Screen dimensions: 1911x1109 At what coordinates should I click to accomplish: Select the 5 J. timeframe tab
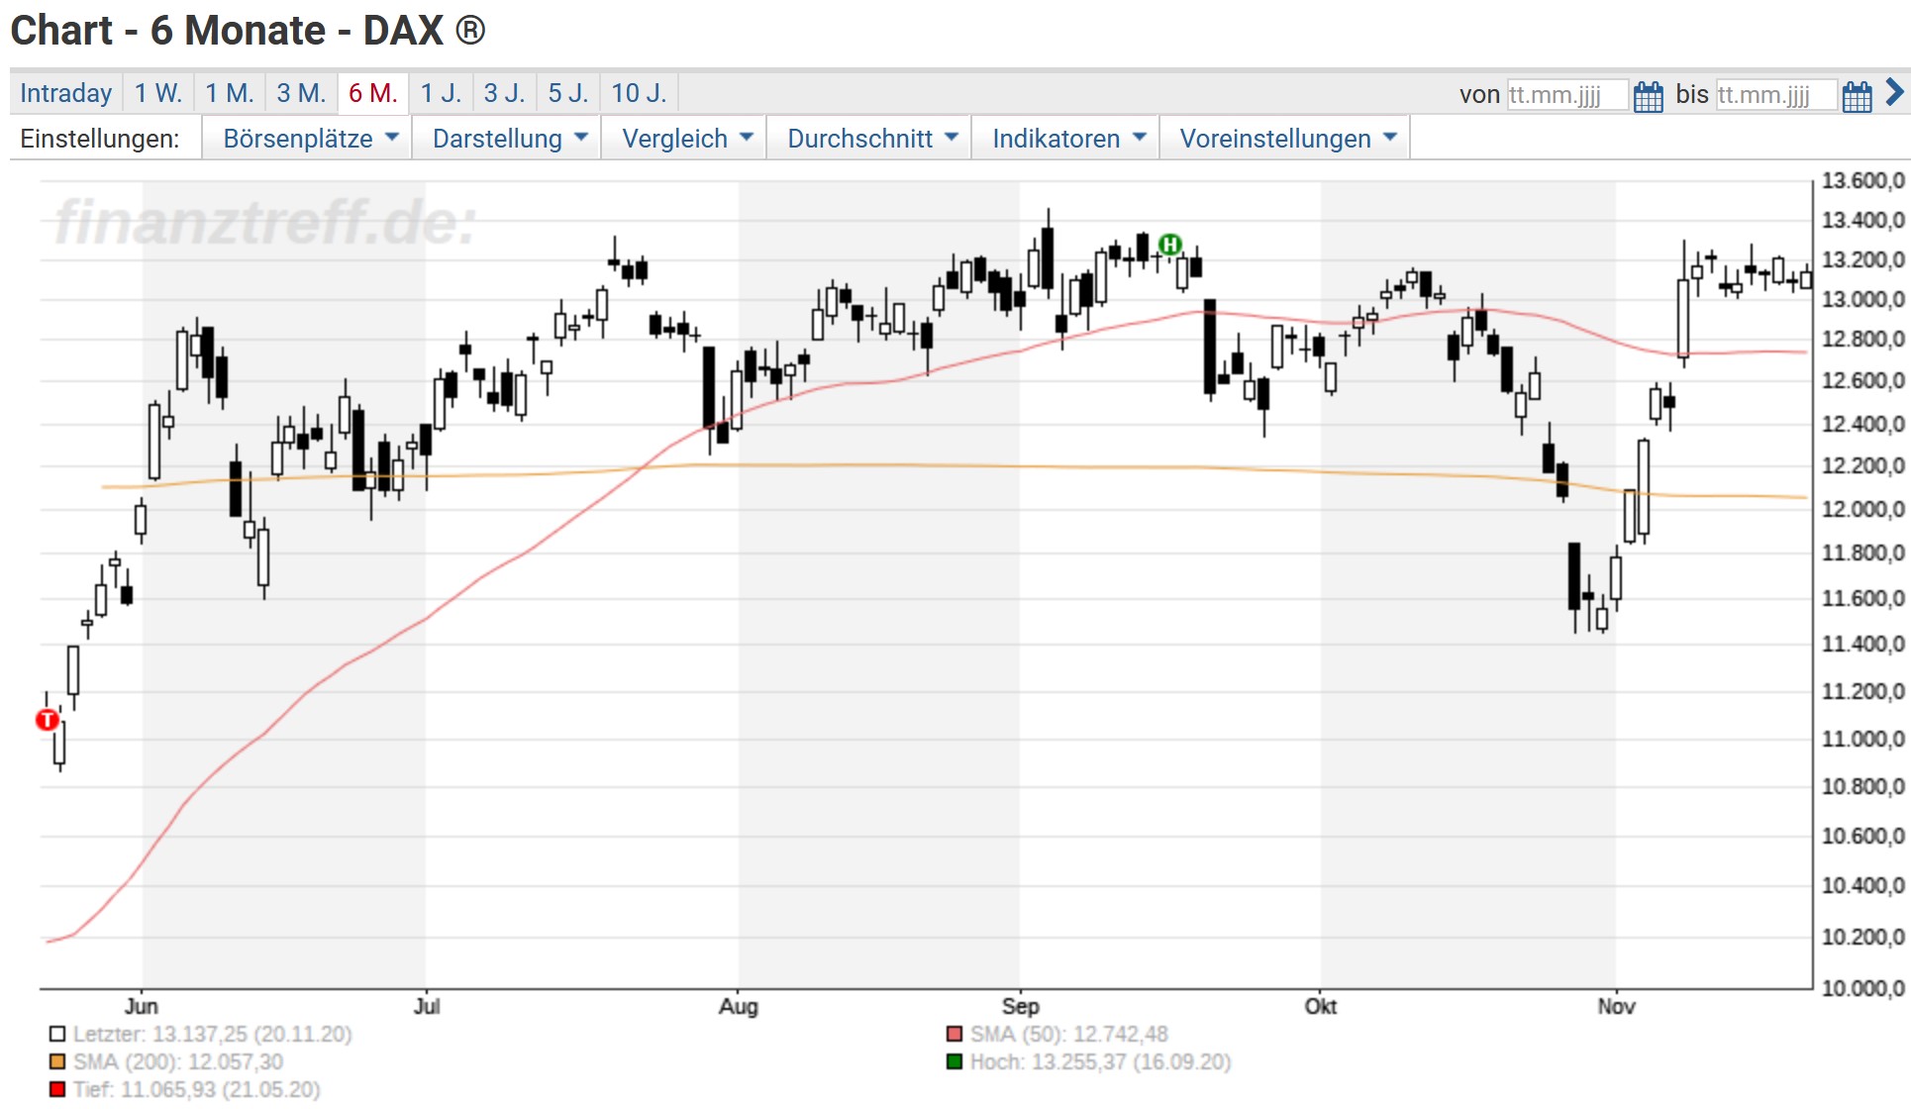coord(568,93)
